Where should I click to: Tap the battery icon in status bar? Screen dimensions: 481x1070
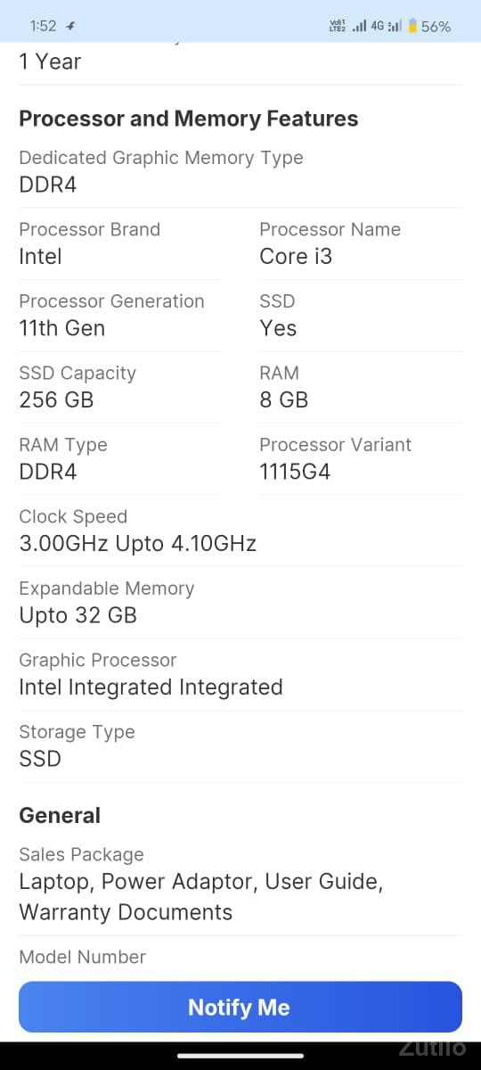(412, 26)
